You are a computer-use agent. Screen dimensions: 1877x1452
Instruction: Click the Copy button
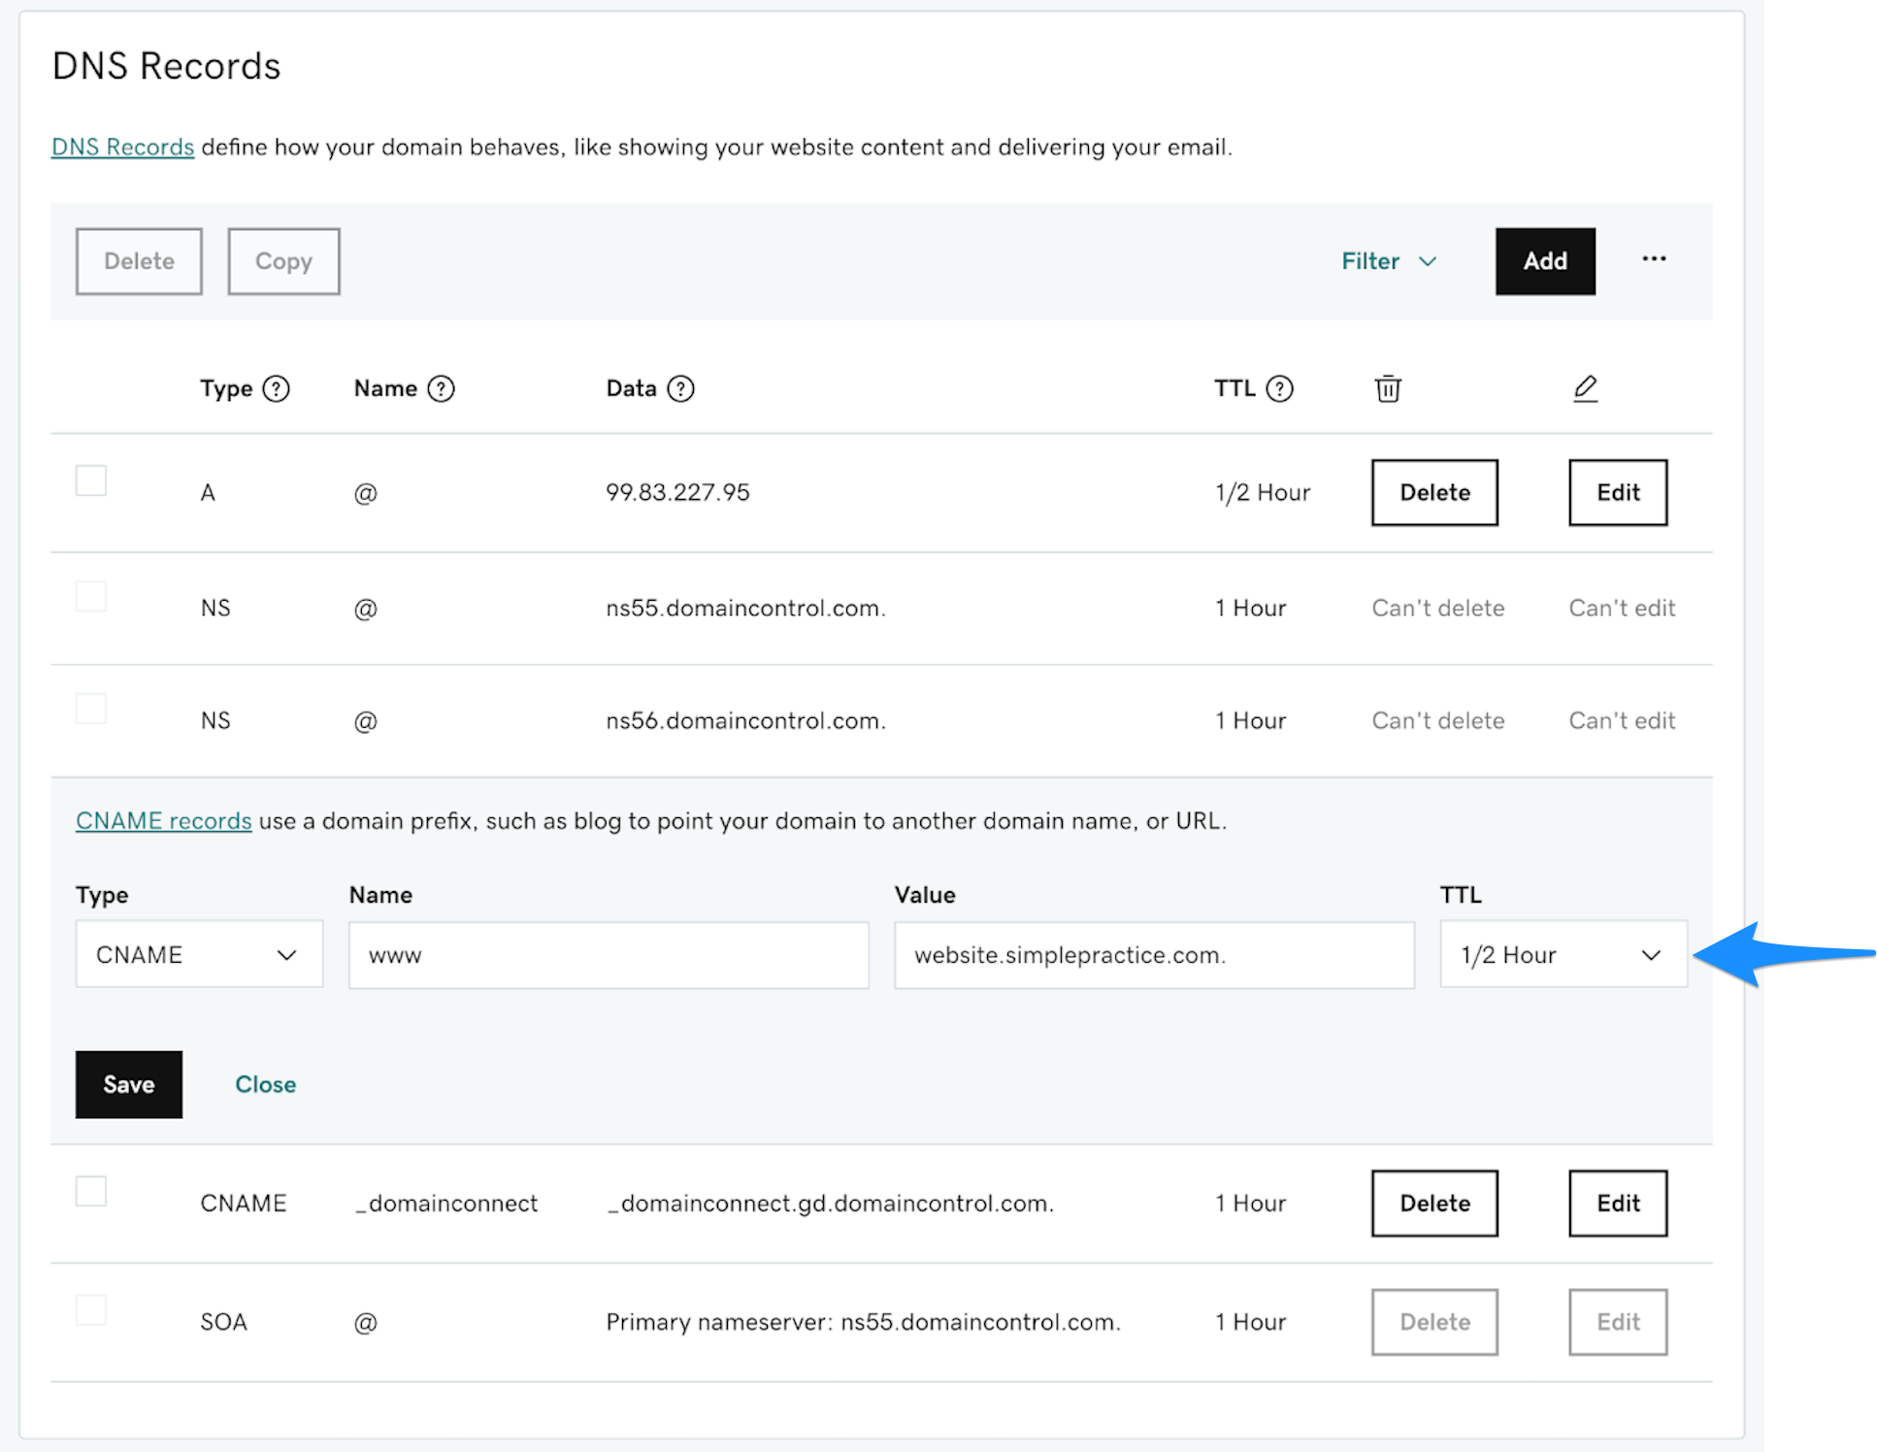(x=283, y=261)
